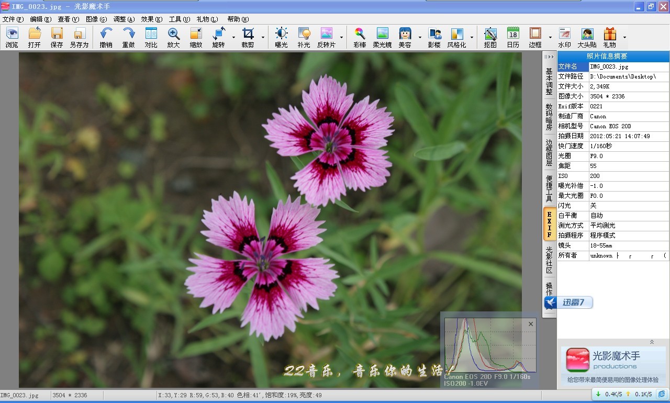The image size is (670, 403).
Task: Close the histogram overlay
Action: pyautogui.click(x=531, y=324)
